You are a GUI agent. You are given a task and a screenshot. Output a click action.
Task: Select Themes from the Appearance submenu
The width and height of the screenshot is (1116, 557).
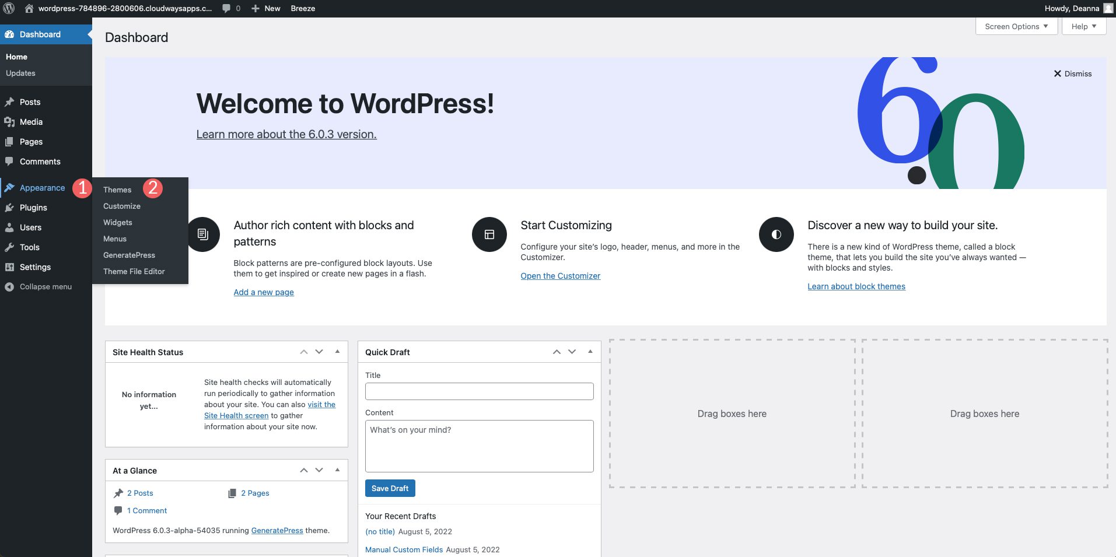[117, 190]
